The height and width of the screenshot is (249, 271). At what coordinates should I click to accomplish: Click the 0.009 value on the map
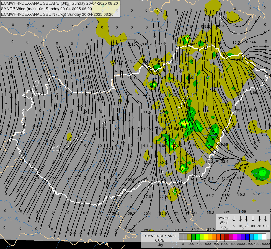pos(146,44)
